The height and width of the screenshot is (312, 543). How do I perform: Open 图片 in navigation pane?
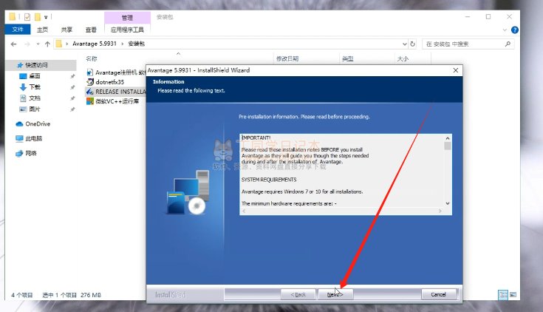pos(34,109)
